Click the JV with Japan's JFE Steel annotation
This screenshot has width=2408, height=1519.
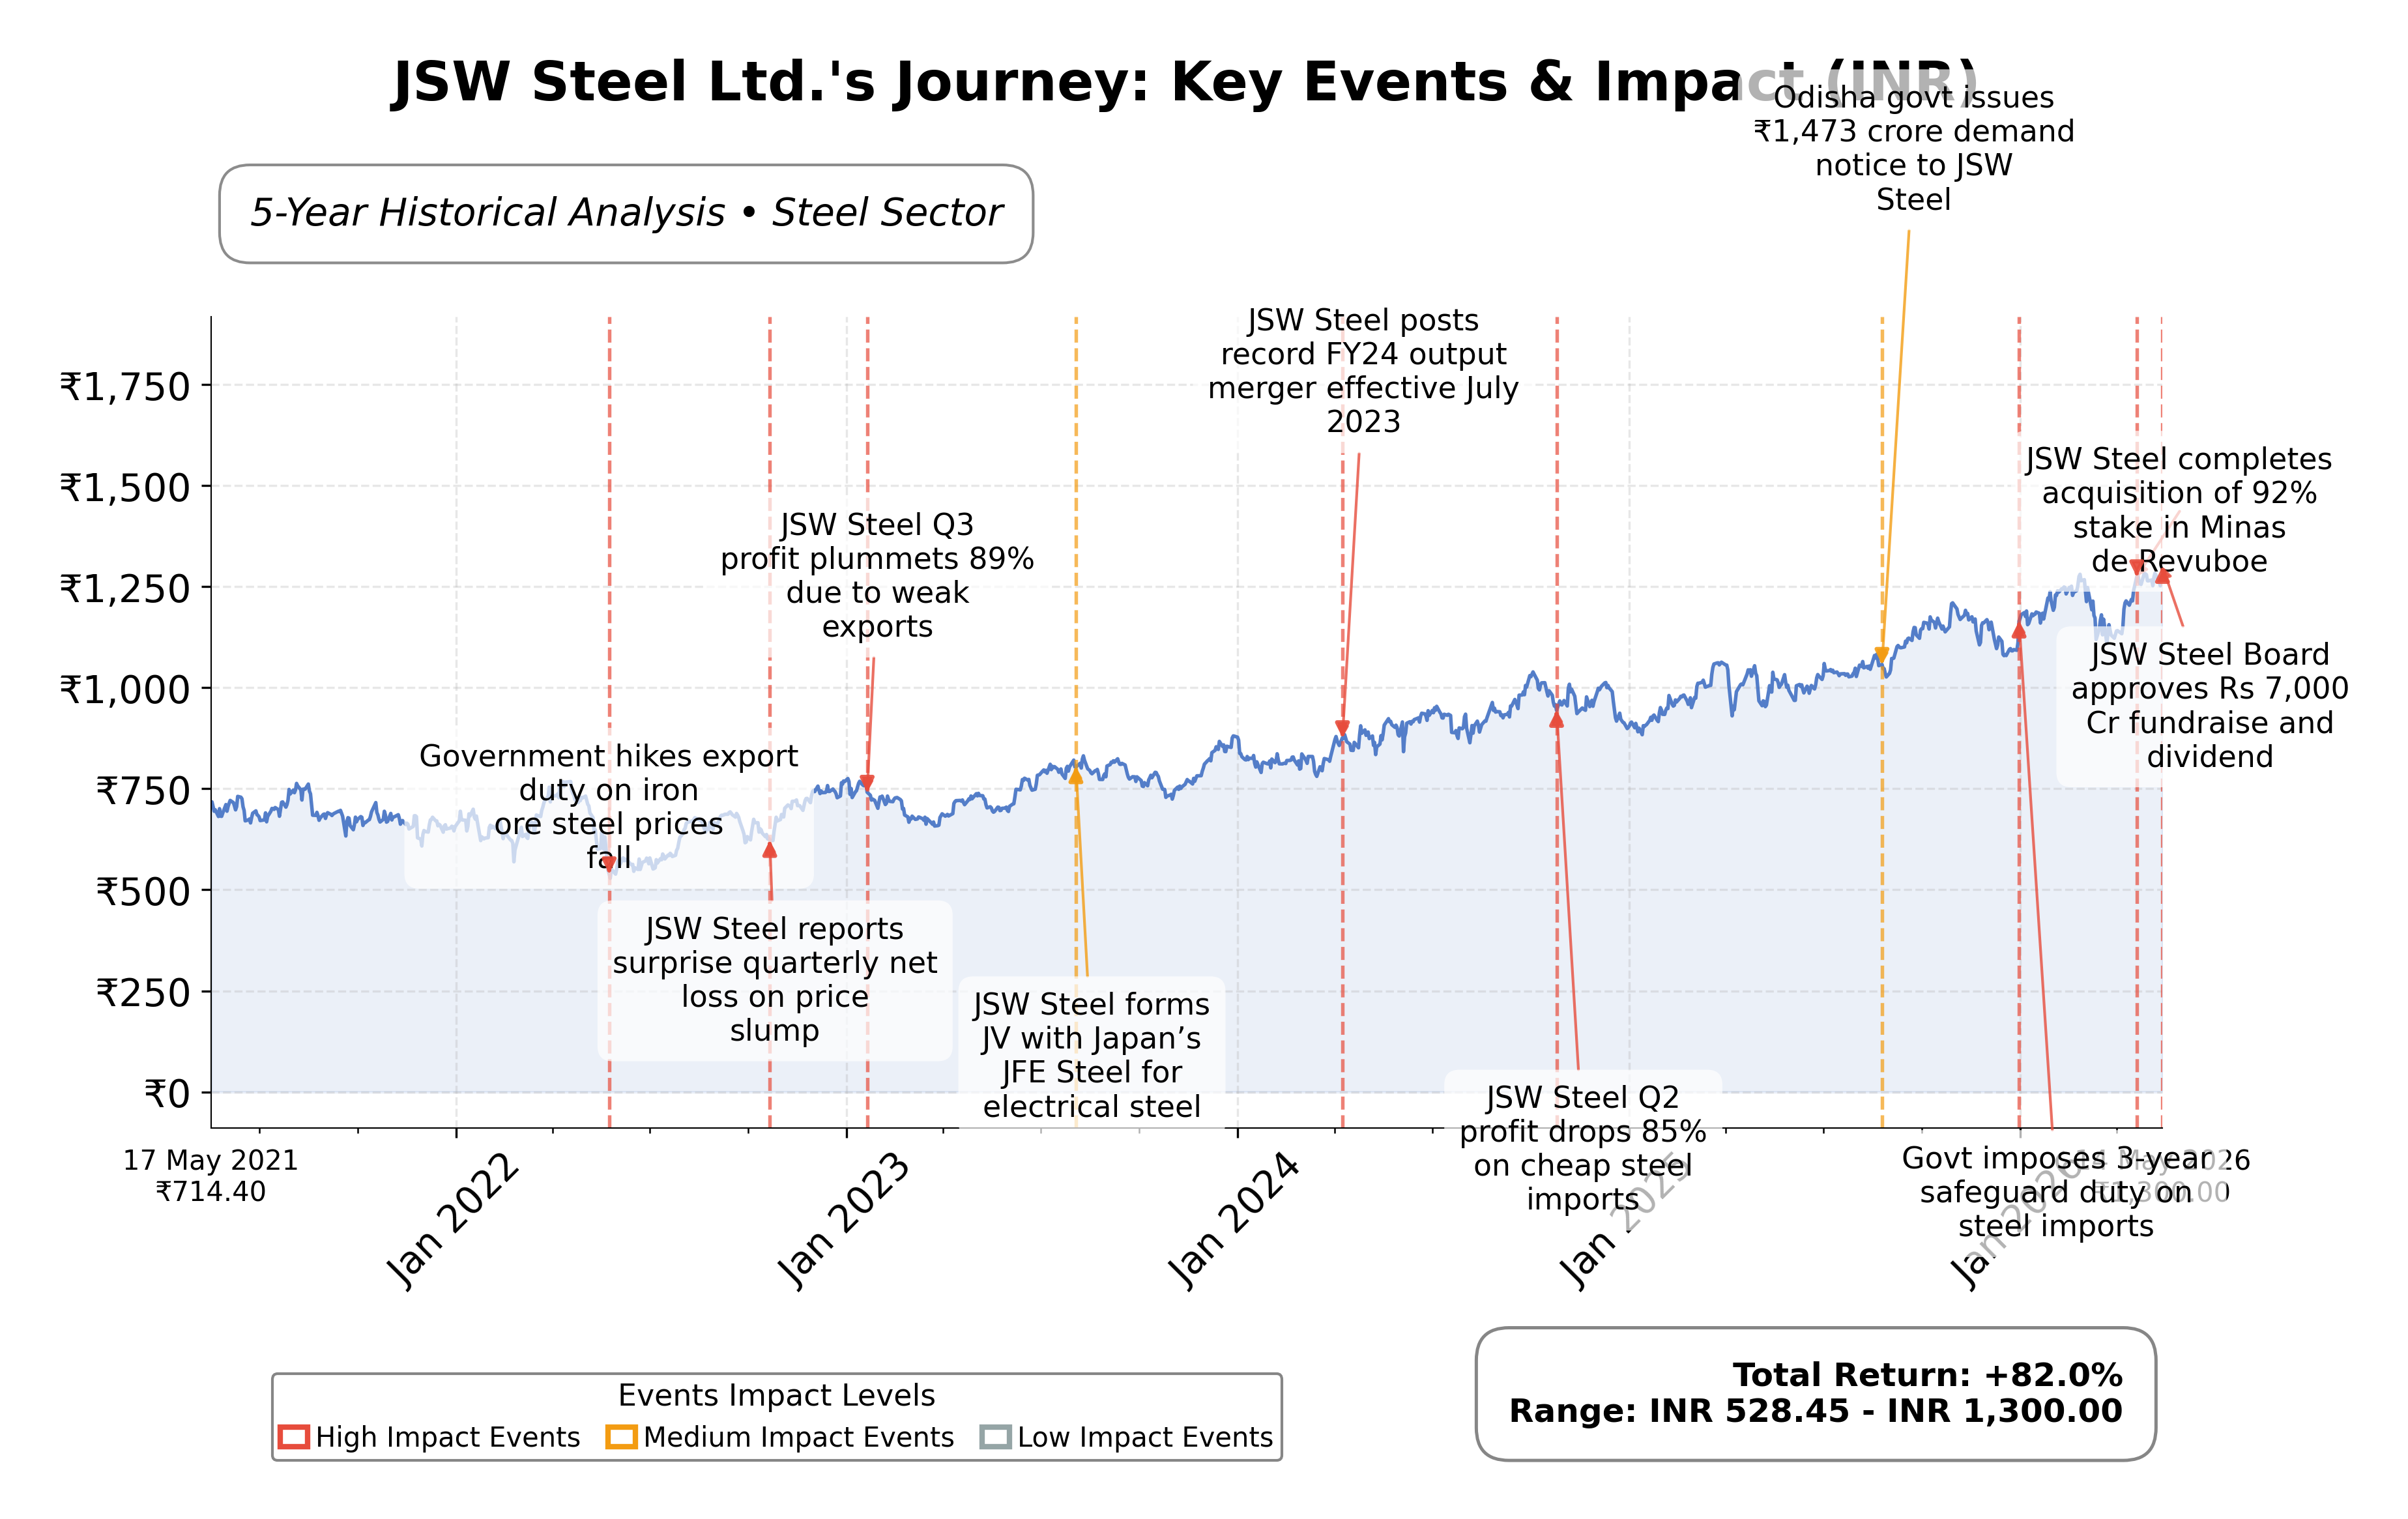click(x=1091, y=1055)
